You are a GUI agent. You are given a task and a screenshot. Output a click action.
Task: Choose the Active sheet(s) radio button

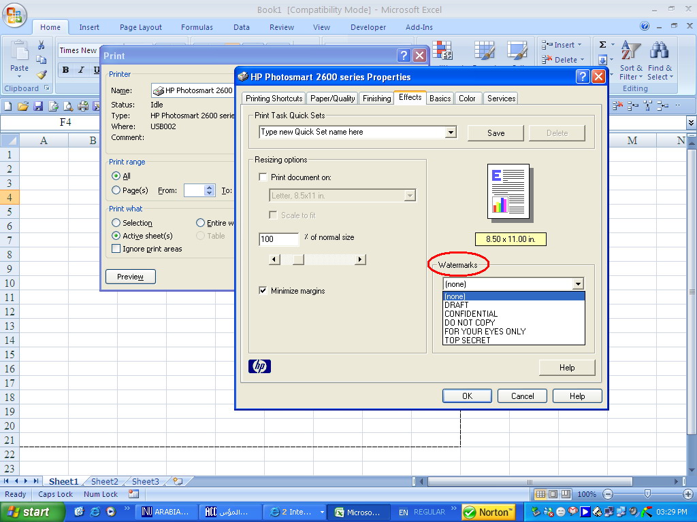point(116,236)
